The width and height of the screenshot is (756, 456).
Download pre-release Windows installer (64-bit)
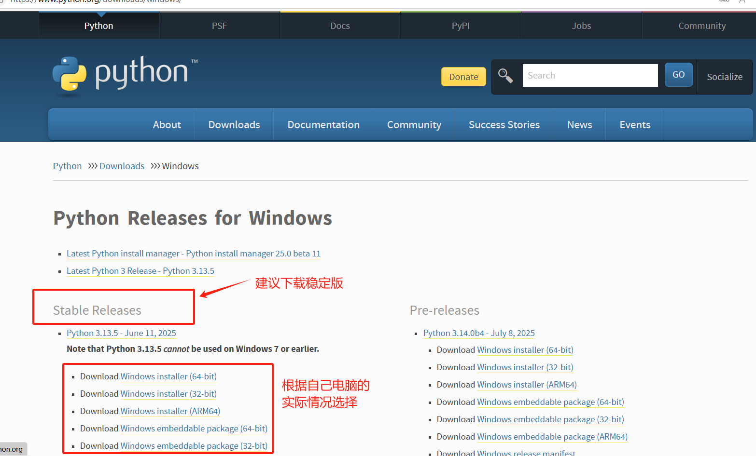coord(525,350)
